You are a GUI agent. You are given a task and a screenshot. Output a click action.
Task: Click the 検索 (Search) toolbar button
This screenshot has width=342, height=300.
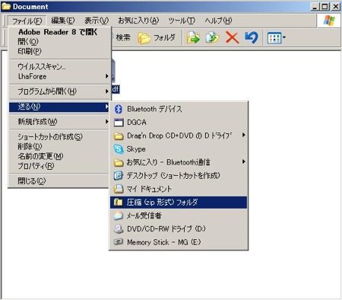point(122,38)
